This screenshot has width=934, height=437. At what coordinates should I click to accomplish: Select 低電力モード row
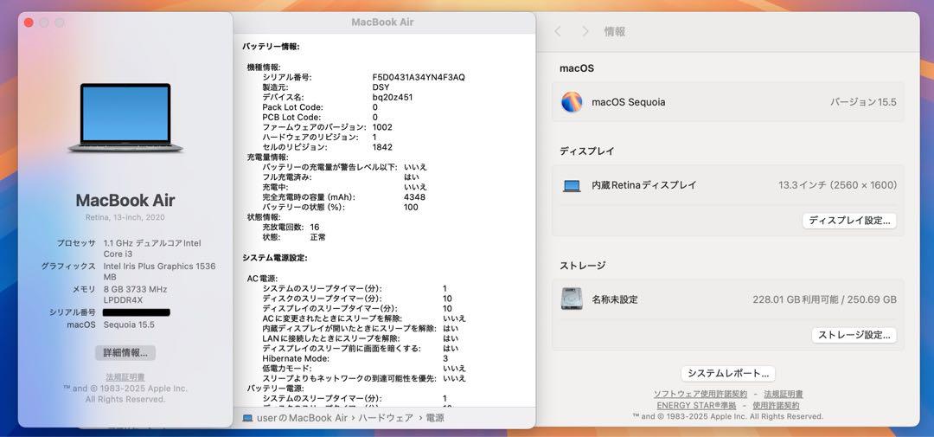point(364,369)
